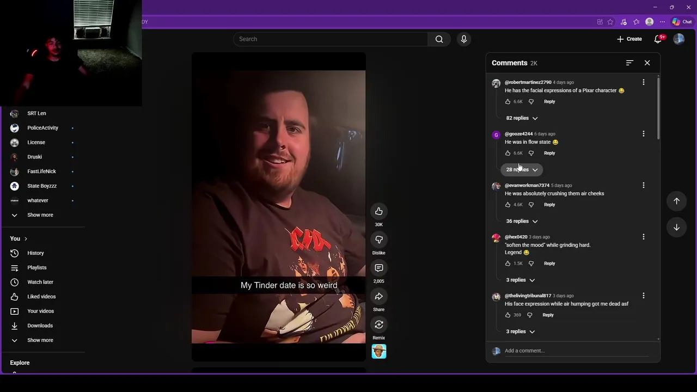The image size is (697, 392).
Task: Reply to thelivingtribunal817's comment
Action: pos(548,315)
